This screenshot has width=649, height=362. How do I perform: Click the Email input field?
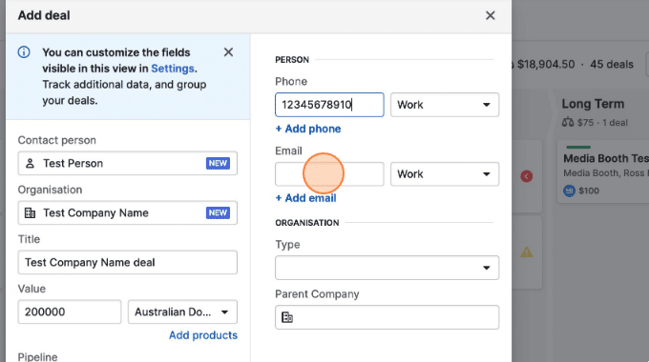coord(329,174)
